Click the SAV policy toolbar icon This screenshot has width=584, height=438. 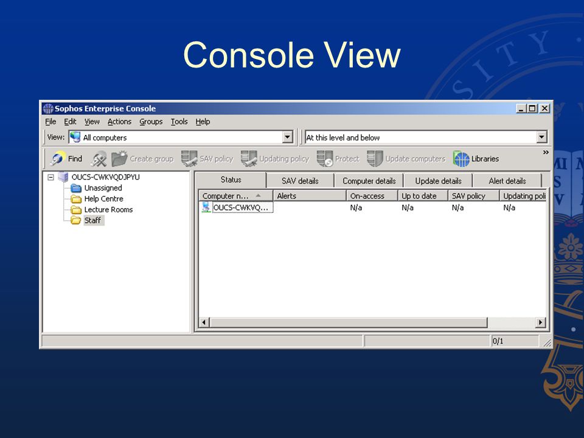(189, 159)
